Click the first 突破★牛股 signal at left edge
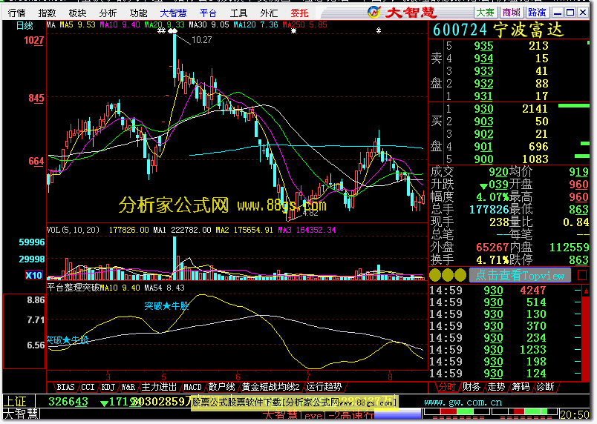Viewport: 597px width, 424px height. pyautogui.click(x=68, y=339)
